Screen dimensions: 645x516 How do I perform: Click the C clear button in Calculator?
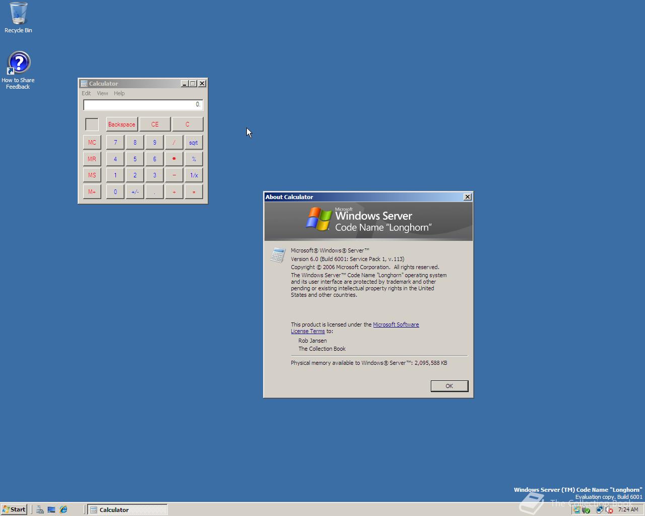point(187,124)
